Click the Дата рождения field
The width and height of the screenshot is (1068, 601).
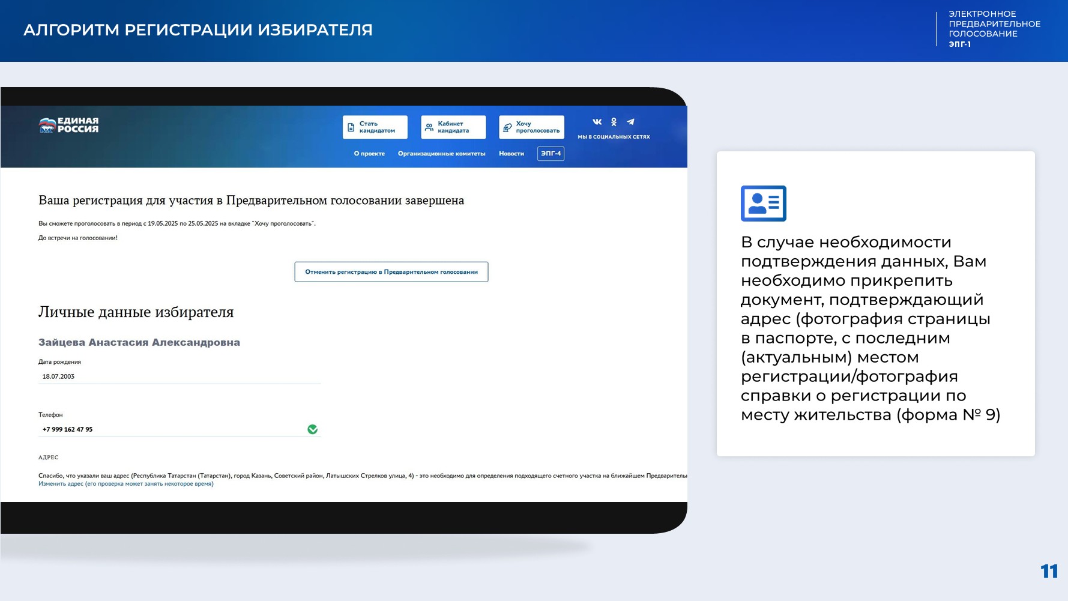click(179, 376)
